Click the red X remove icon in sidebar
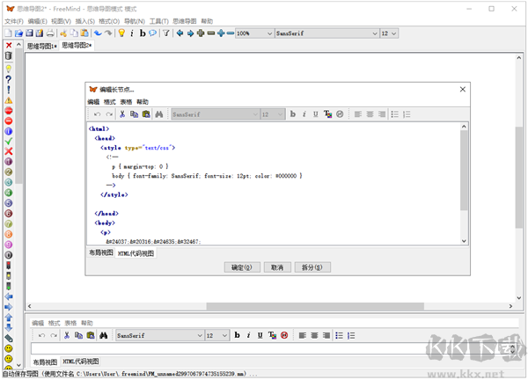Screen dimensions: 528x380 point(8,150)
